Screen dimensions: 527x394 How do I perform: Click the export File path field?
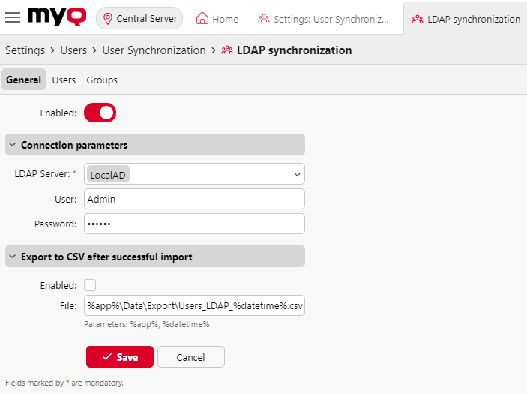coord(194,305)
